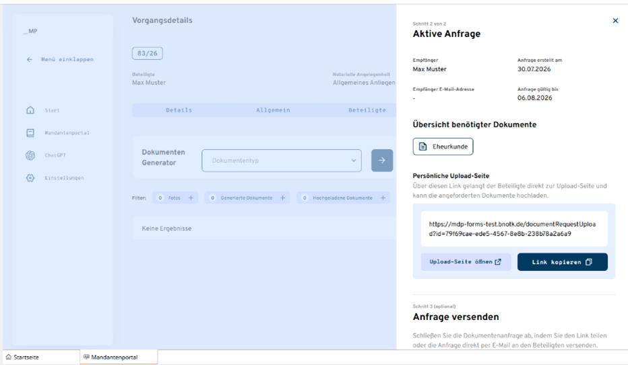628x365 pixels.
Task: Click the Schritt 3 (optional) label
Action: tap(434, 307)
